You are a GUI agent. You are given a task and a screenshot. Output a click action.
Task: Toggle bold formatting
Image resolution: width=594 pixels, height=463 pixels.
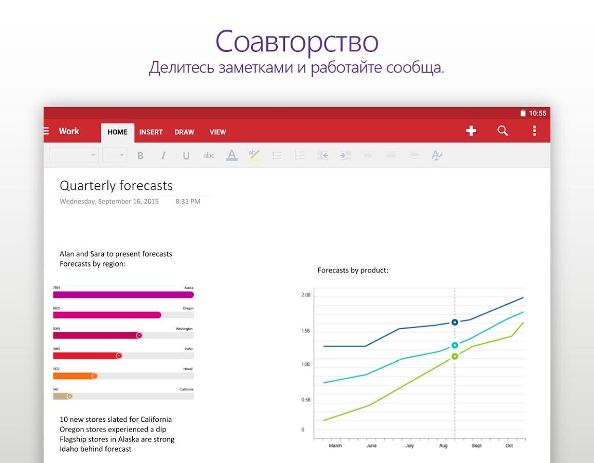(x=140, y=155)
